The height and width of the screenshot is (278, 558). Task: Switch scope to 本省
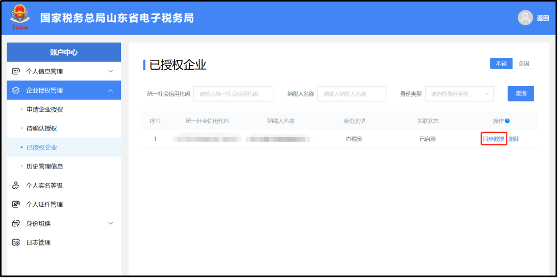[501, 63]
